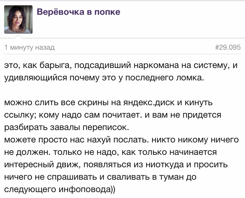Viewport: 245px width, 198px height.
Task: Open the profile of user Верёвочка в попке
Action: (x=79, y=12)
